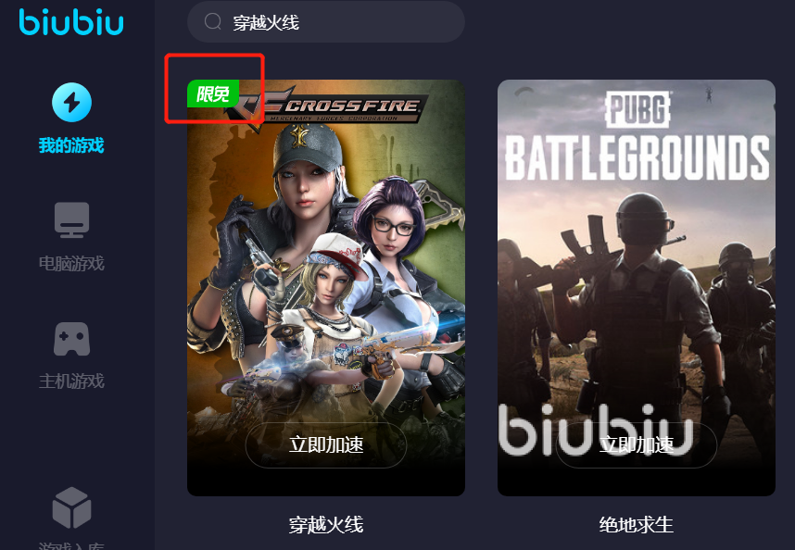Start 立即加速 for PUBG
Viewport: 795px width, 550px height.
637,444
